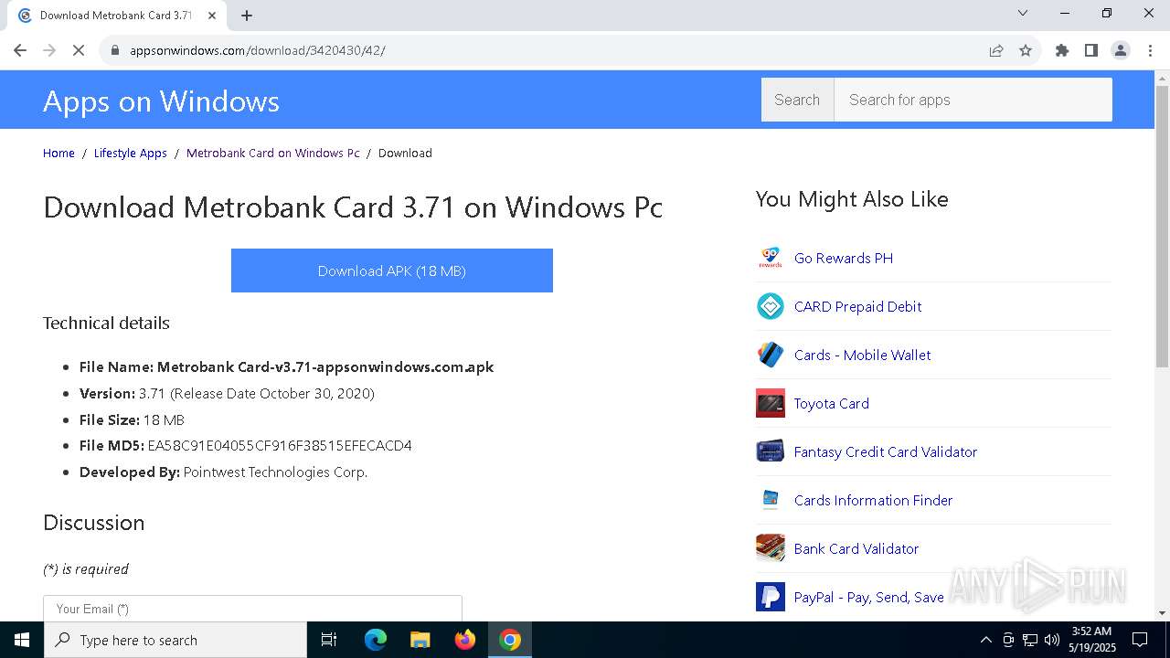Viewport: 1170px width, 658px height.
Task: Open Lifestyle Apps breadcrumb
Action: (131, 153)
